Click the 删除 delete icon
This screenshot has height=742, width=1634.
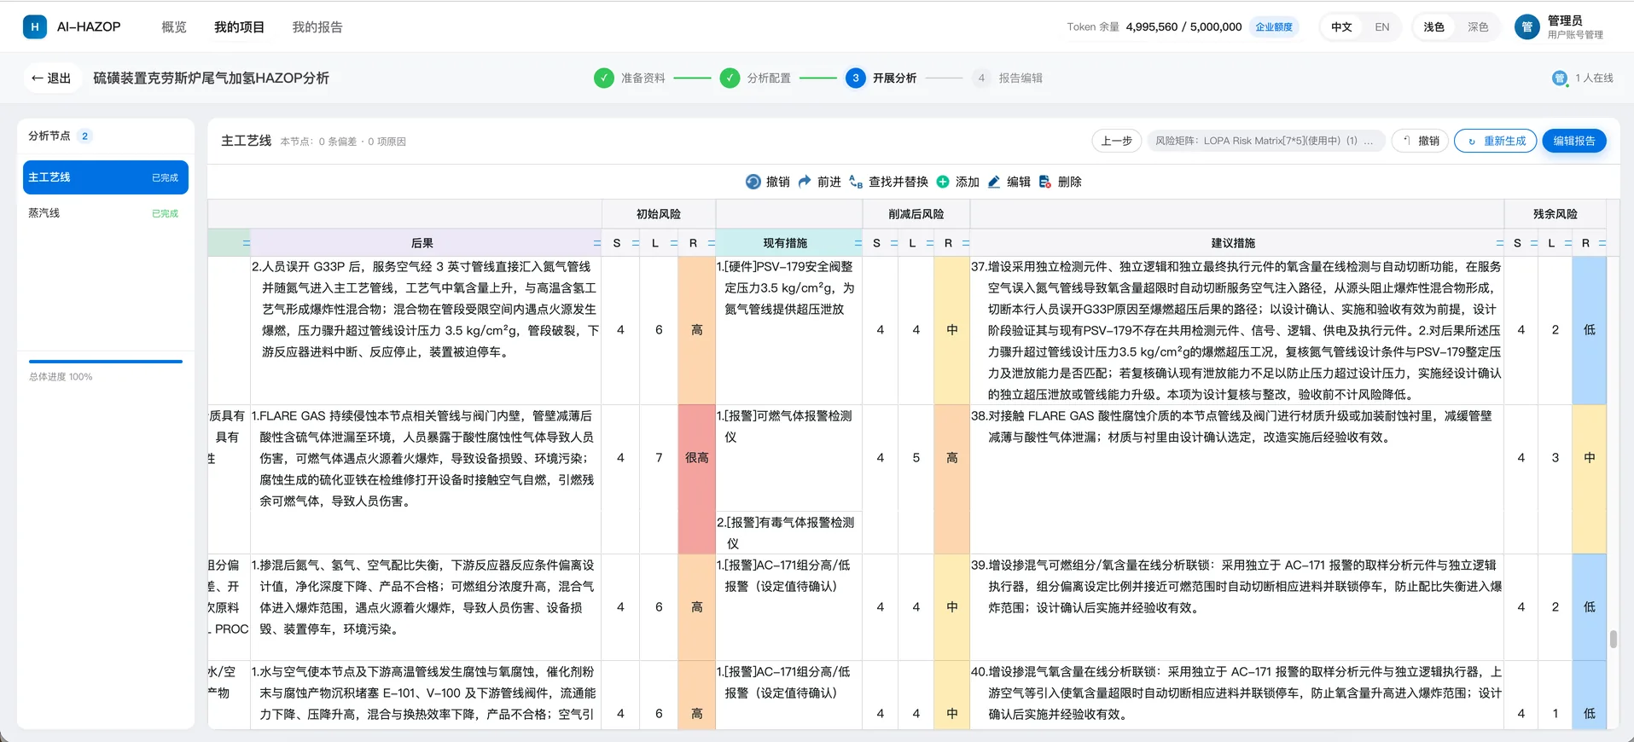click(1045, 182)
